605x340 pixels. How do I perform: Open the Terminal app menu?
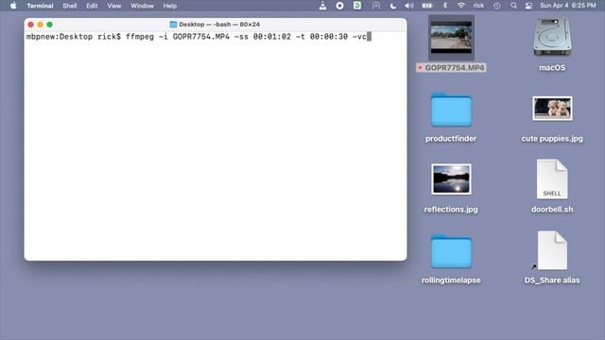pyautogui.click(x=40, y=6)
